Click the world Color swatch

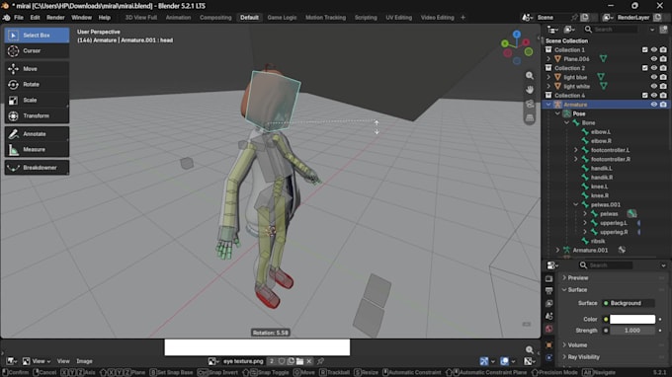click(632, 319)
